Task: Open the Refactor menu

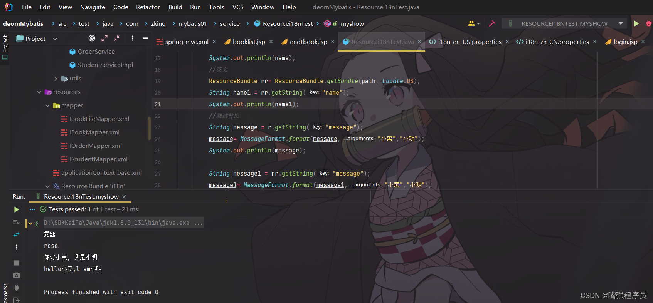Action: pyautogui.click(x=148, y=7)
